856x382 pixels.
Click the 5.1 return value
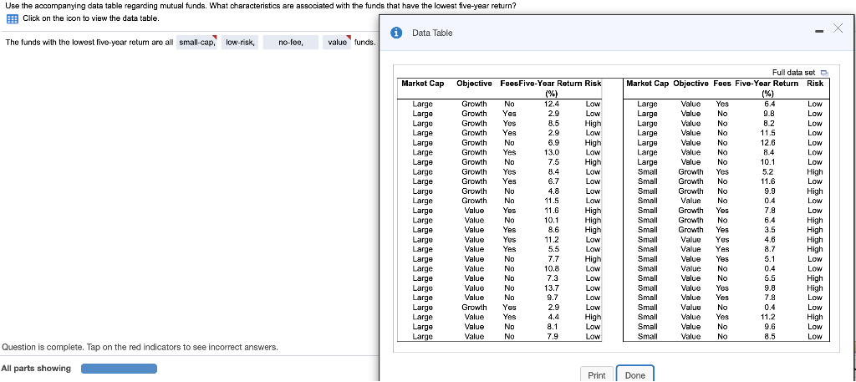769,259
